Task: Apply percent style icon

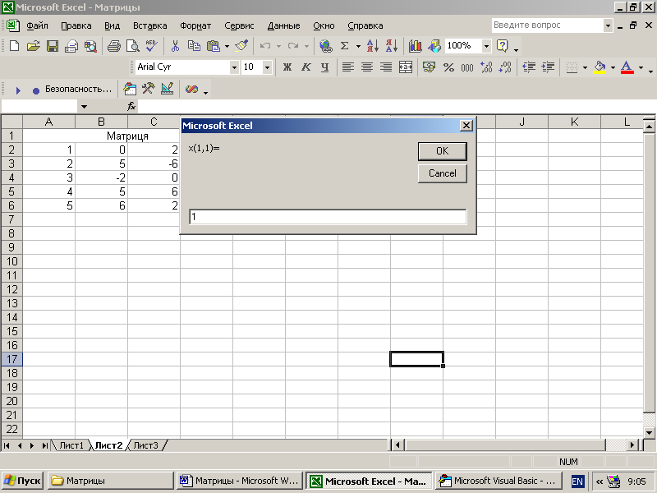Action: pos(448,67)
